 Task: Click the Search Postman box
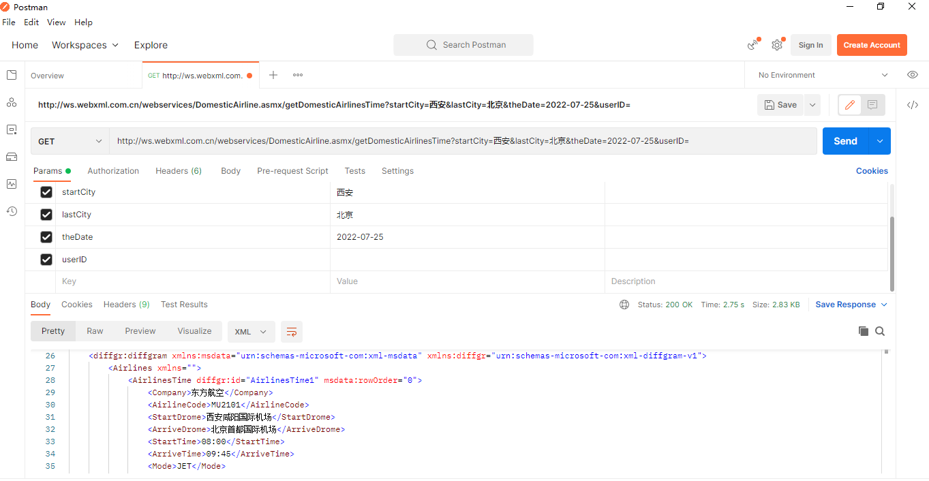[463, 45]
